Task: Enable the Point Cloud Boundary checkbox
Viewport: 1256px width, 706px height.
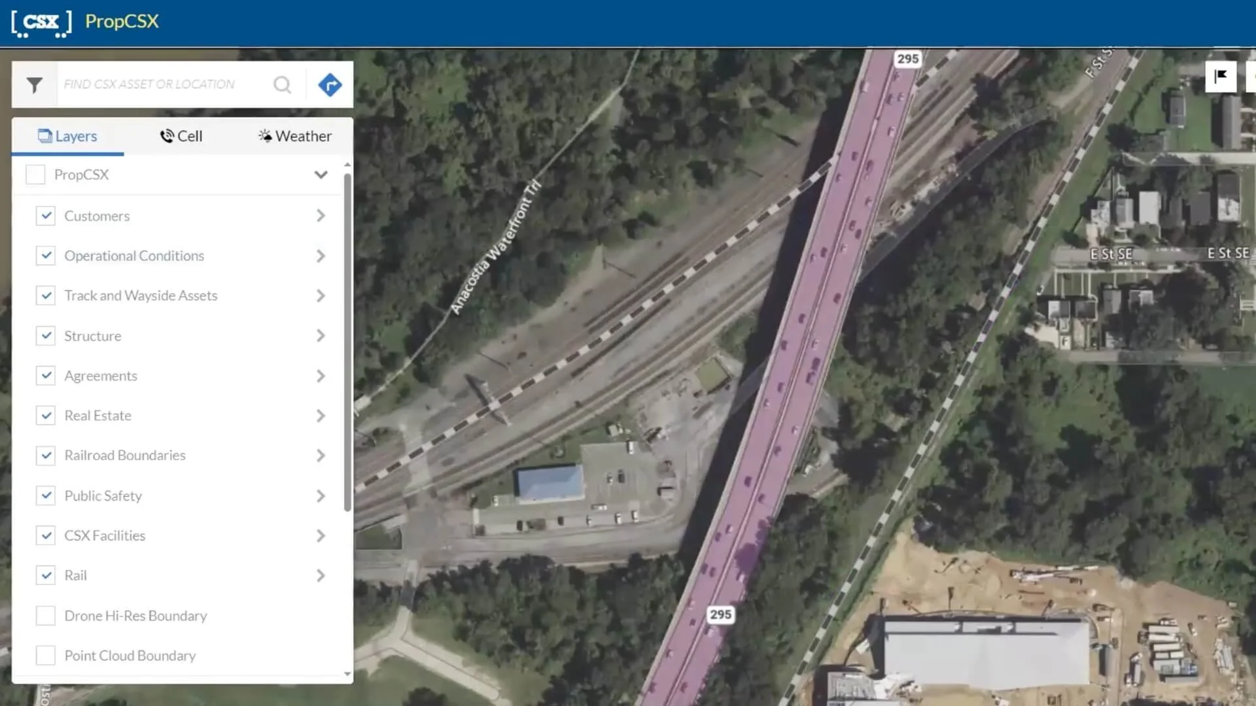Action: pyautogui.click(x=46, y=656)
